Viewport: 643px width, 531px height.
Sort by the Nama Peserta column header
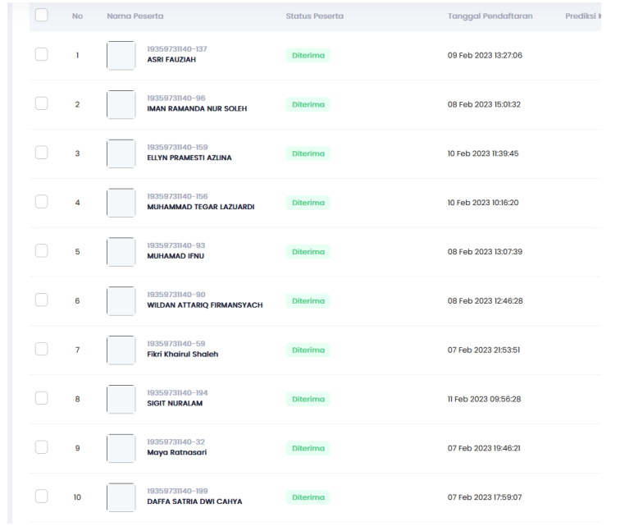(135, 16)
